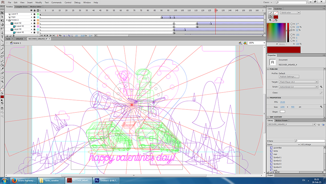Viewport: 326px width, 184px height.
Task: Open the ActionScript 2.0 script dropdown
Action: coord(299,87)
